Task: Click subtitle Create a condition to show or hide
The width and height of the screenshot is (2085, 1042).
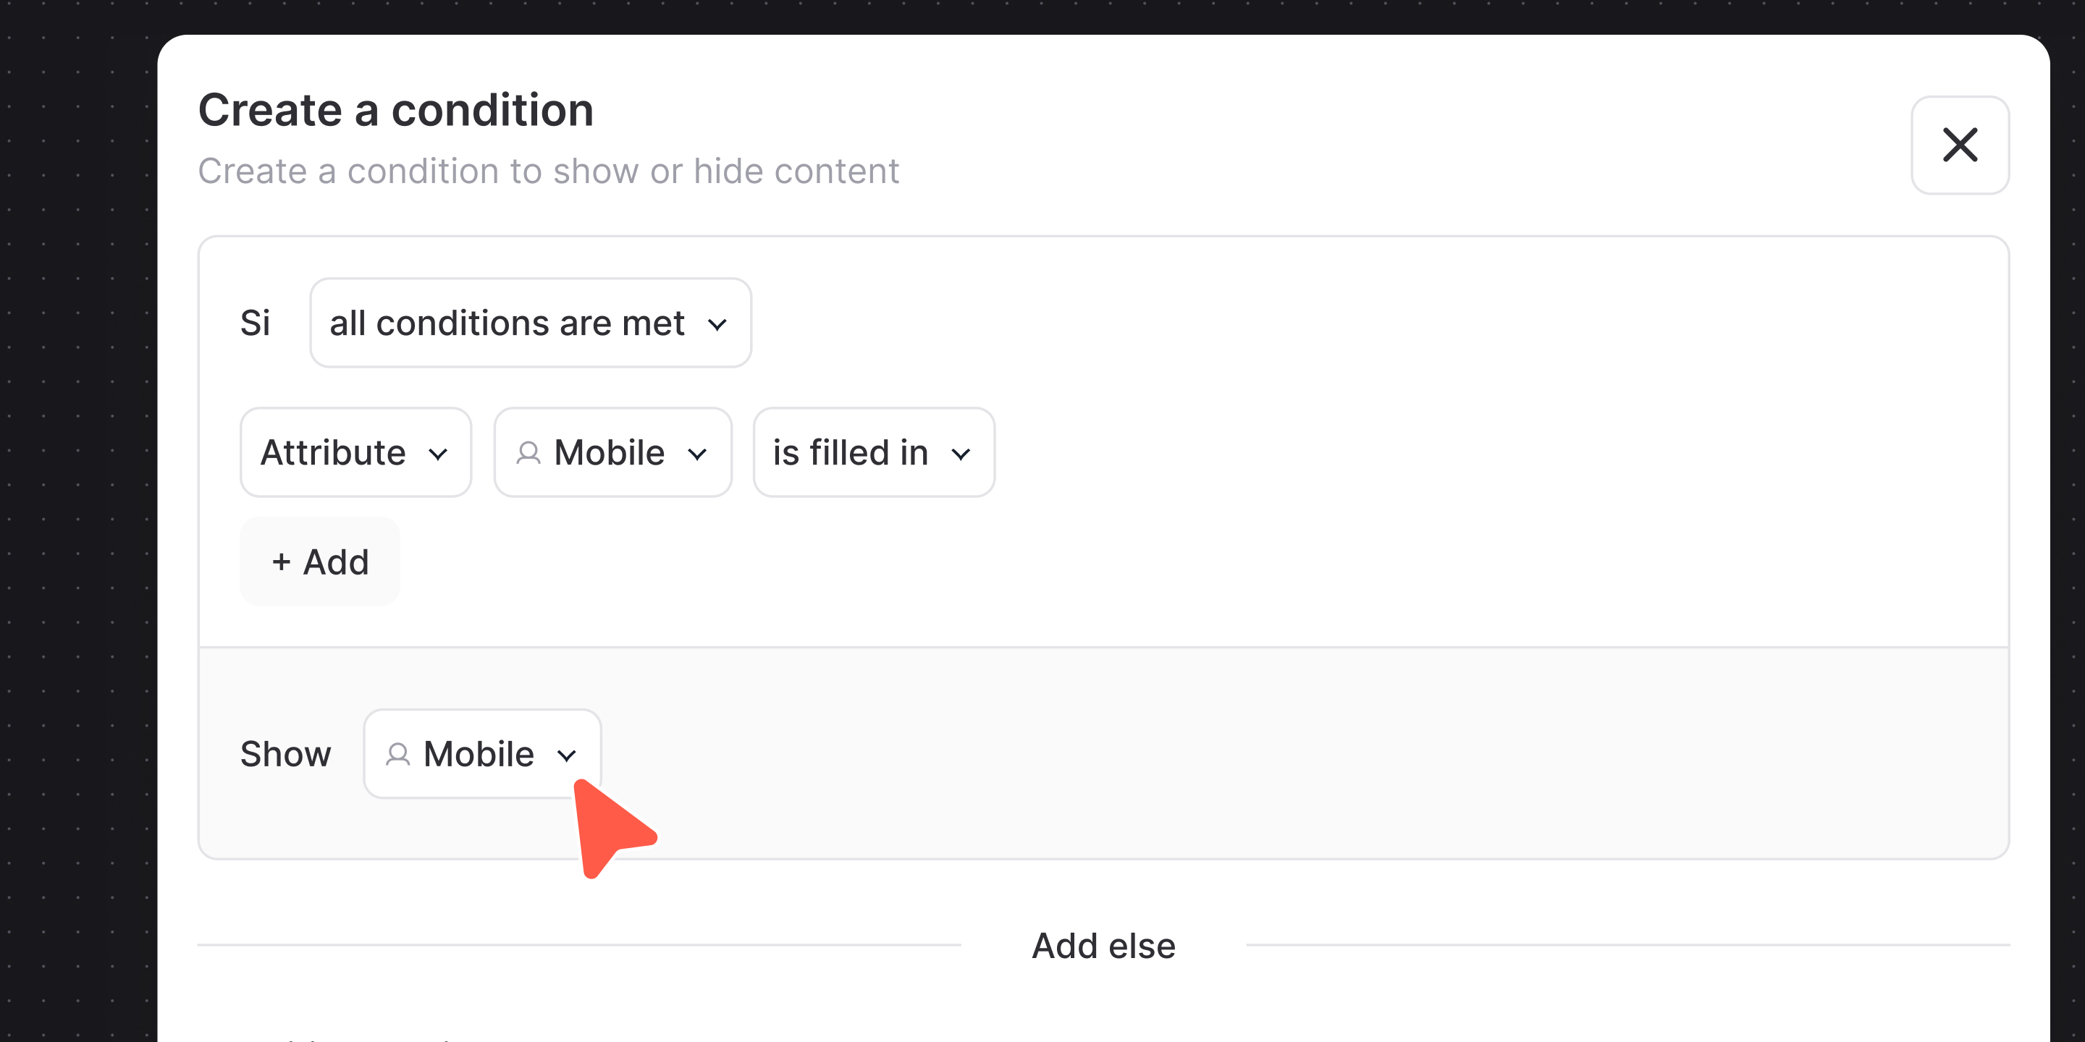Action: (x=549, y=171)
